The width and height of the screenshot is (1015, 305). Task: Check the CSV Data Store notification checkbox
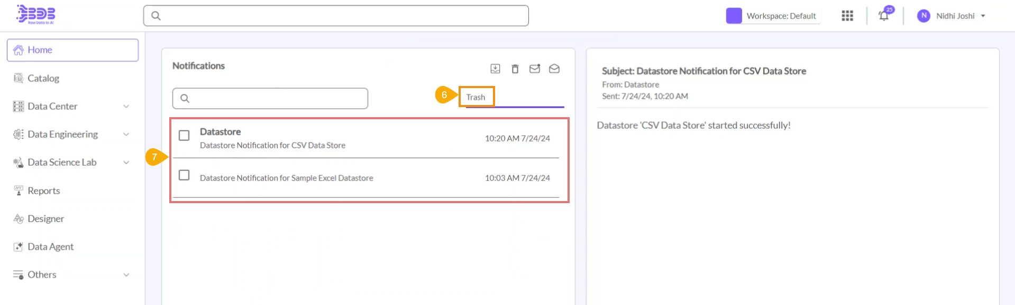[x=184, y=136]
